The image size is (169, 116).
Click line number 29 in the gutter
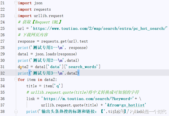(2, 54)
